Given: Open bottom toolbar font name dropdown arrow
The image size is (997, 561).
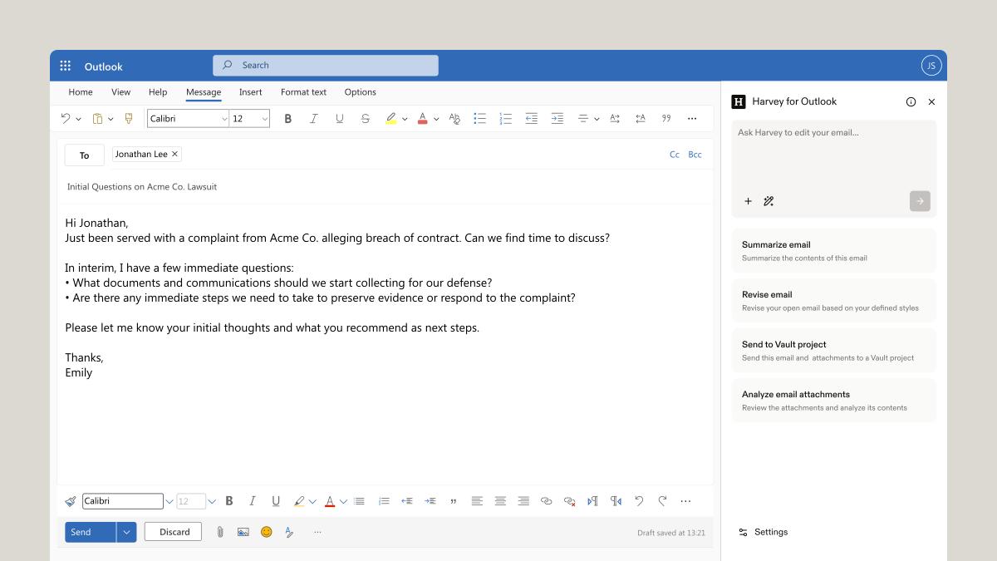Looking at the screenshot, I should pos(169,501).
